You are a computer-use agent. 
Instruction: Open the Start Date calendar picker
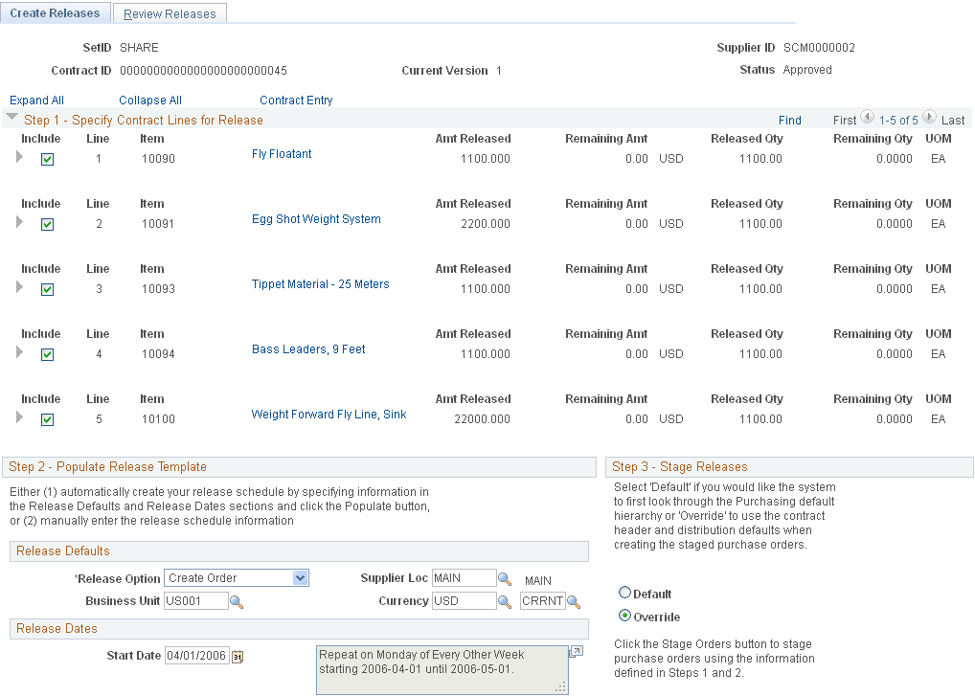coord(236,656)
